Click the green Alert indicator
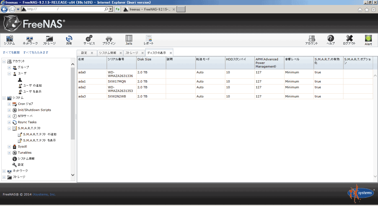378x206 pixels. tap(368, 40)
